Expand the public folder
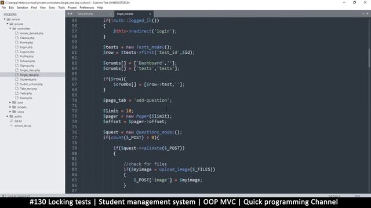 (x=8, y=116)
